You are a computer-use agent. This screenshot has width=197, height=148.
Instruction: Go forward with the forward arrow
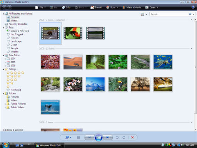coord(10,7)
